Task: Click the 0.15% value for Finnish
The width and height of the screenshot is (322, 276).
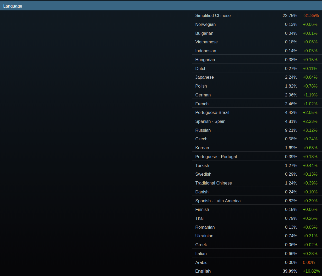Action: point(291,209)
